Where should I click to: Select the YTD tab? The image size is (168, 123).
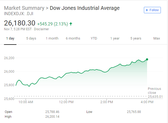(94, 38)
